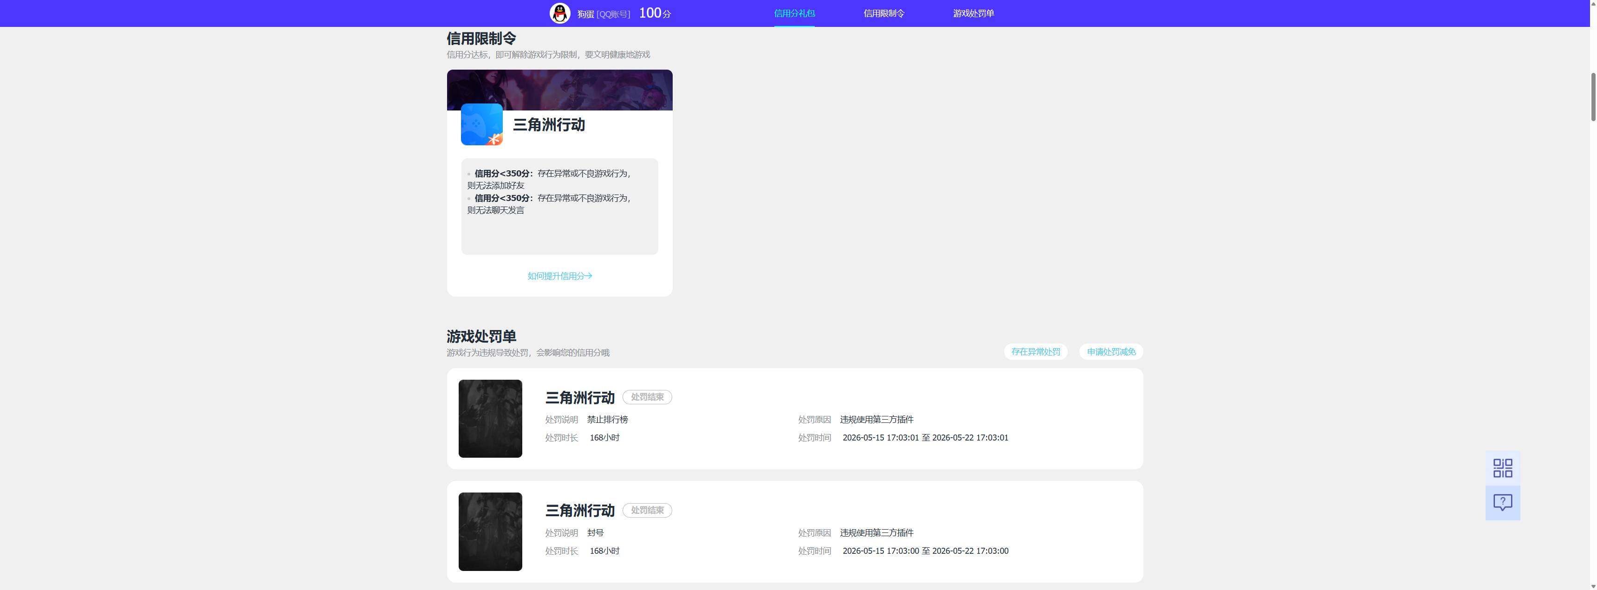Click the banner image of the restriction card
Screen dimensions: 1597x590
[560, 90]
